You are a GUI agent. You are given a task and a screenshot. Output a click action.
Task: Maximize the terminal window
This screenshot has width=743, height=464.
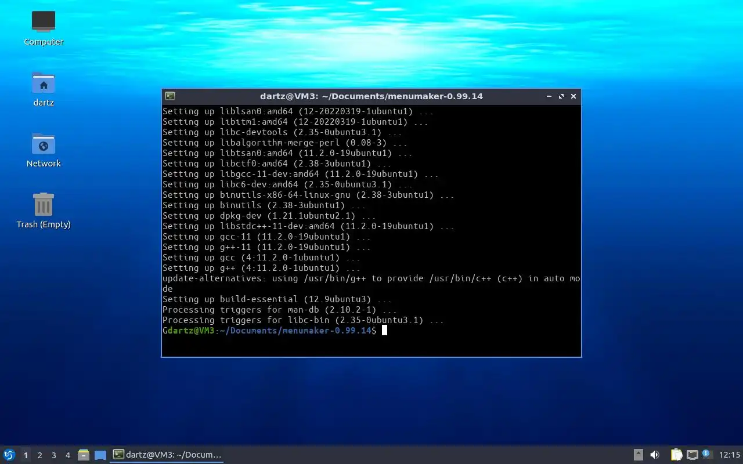coord(561,96)
